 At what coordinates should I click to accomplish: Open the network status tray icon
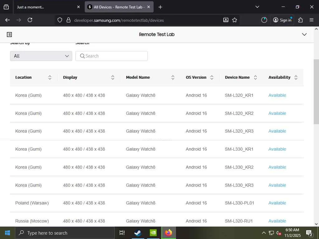(271, 233)
